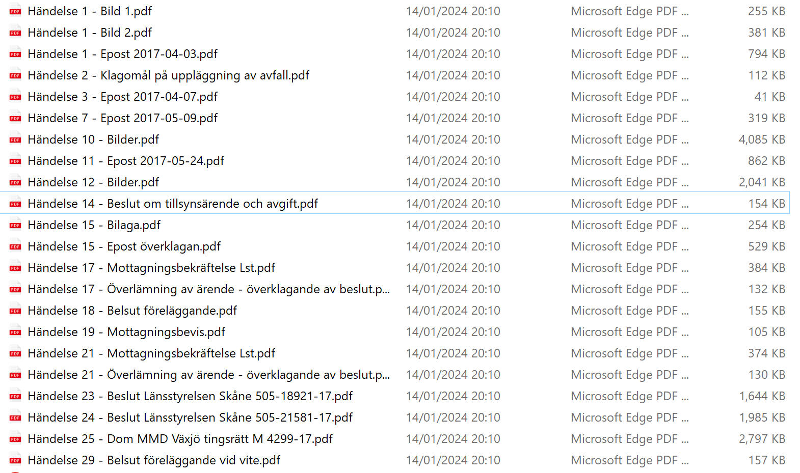800x473 pixels.
Task: Select Händelse 23 - Beslut Länsstyrelsen Skåne 505-18921-17.pdf
Action: (190, 396)
